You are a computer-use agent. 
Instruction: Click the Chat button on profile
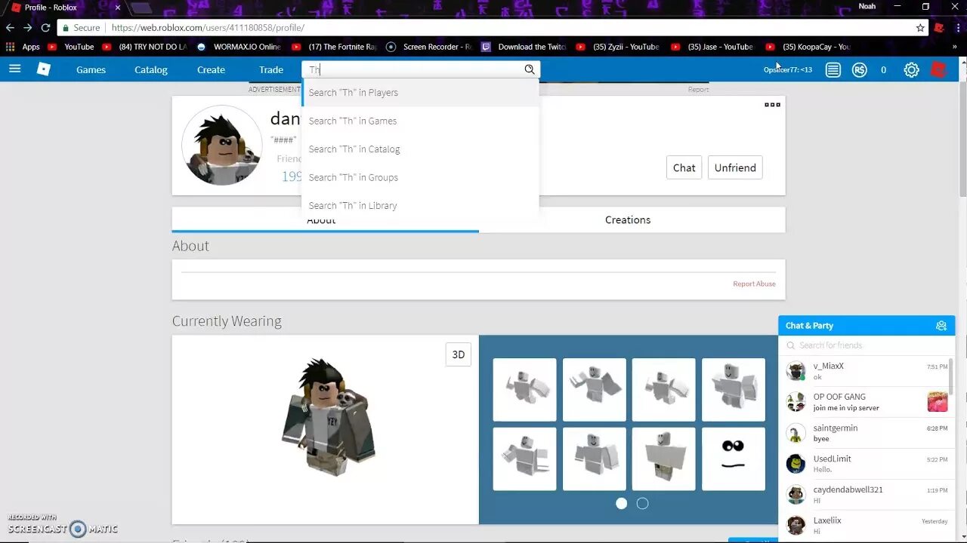(684, 167)
